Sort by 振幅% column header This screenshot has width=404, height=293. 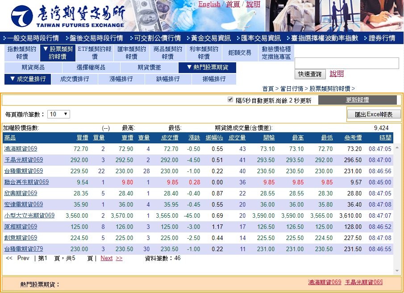coord(214,138)
